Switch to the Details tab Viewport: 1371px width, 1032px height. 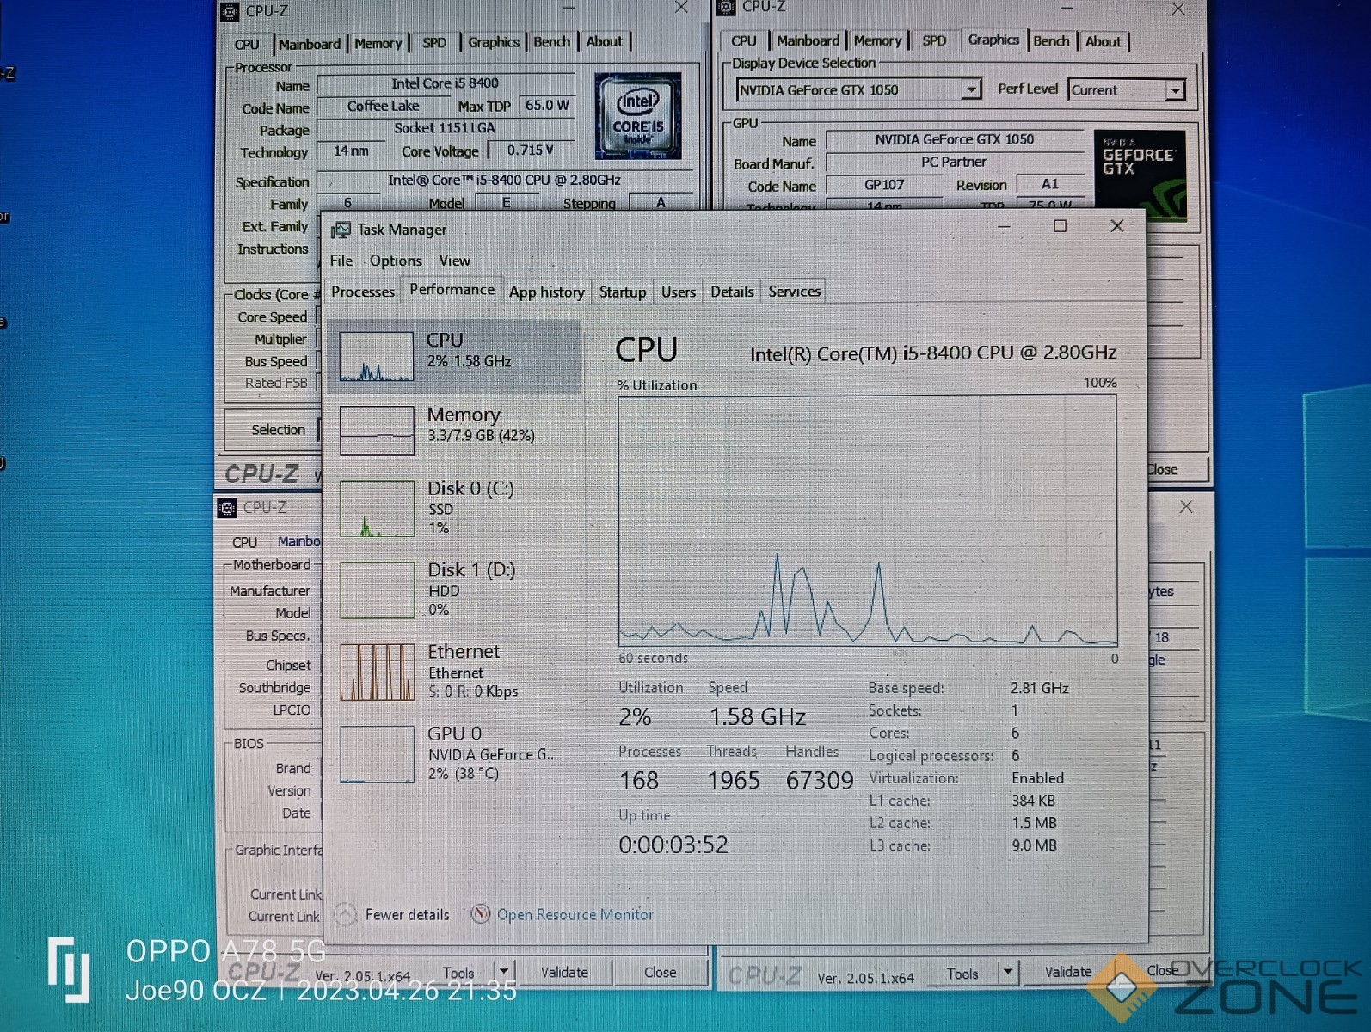tap(732, 292)
